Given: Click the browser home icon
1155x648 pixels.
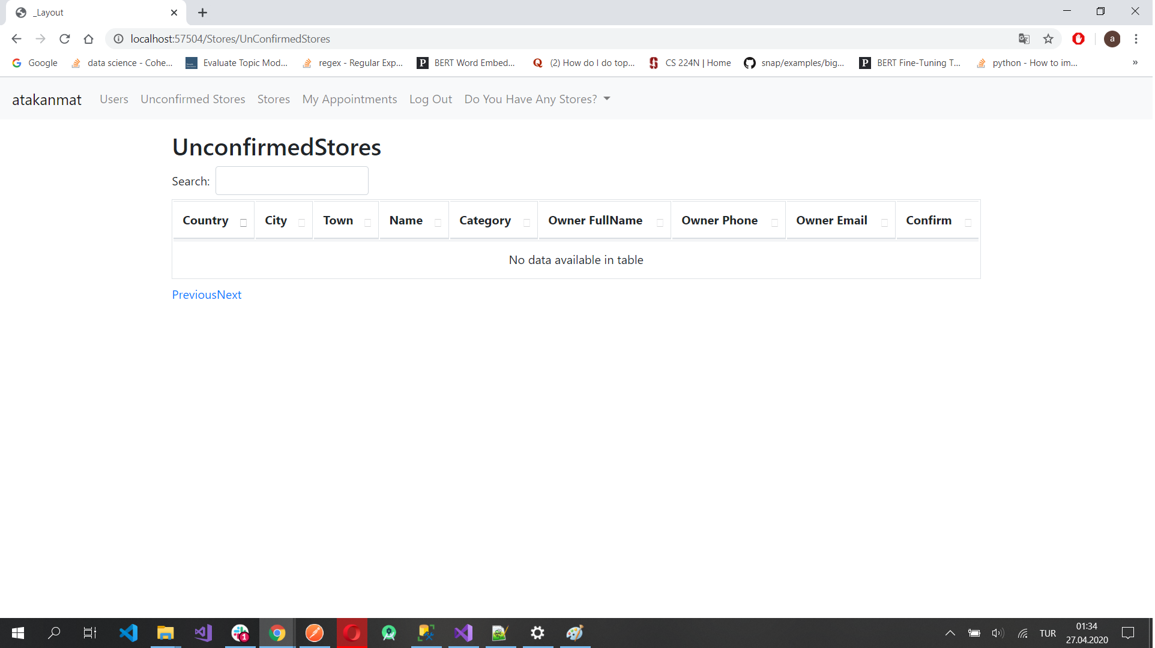Looking at the screenshot, I should click(89, 39).
